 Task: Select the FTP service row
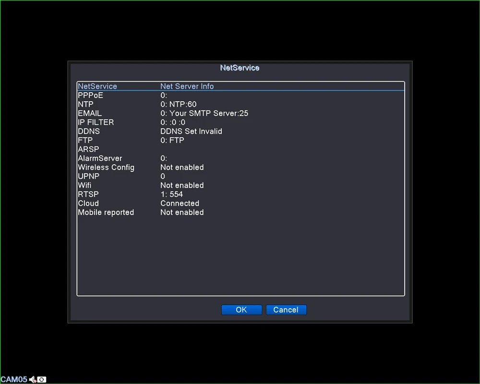coord(240,140)
